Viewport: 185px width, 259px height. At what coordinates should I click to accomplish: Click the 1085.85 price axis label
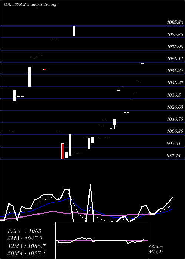point(175,34)
